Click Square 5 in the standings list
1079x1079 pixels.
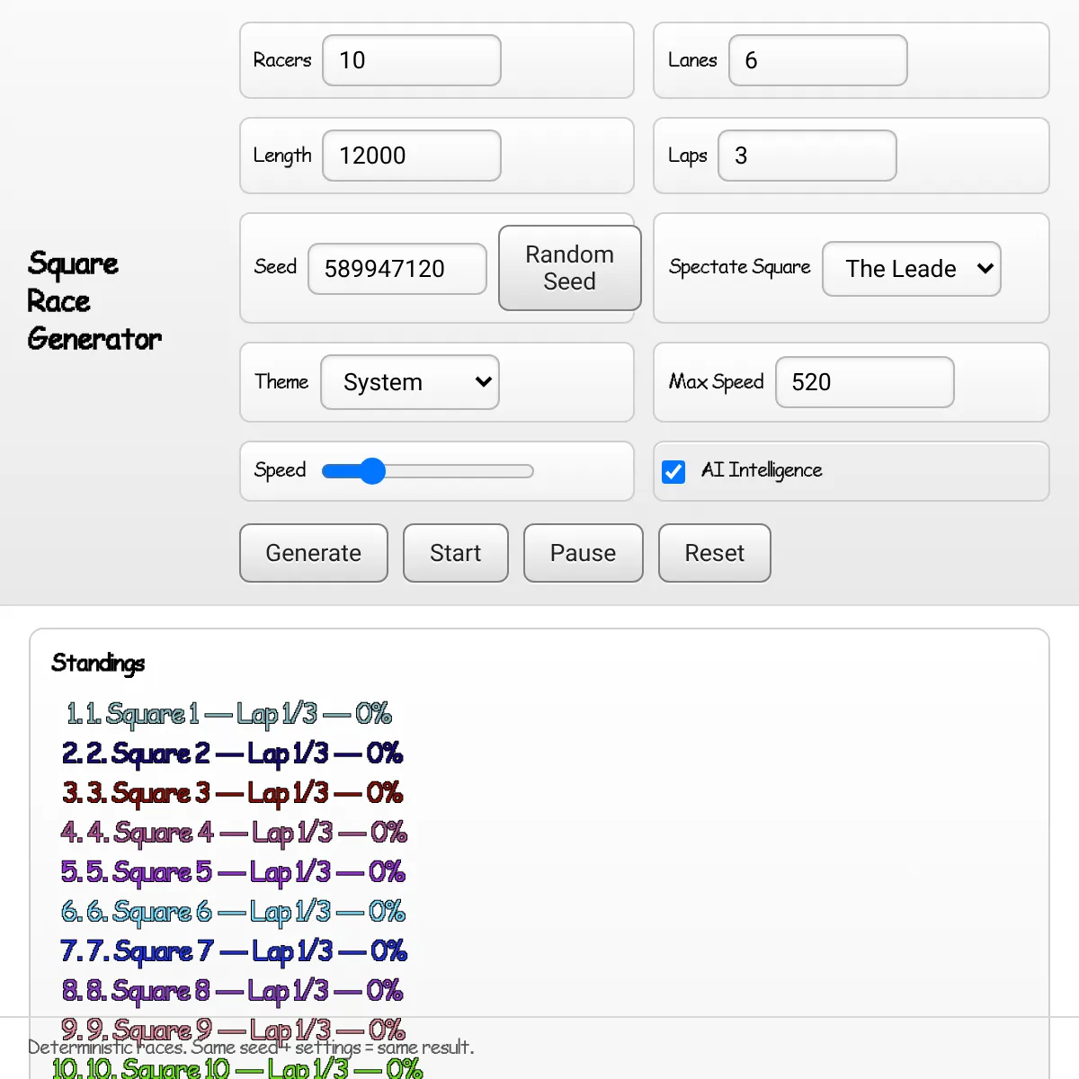tap(233, 871)
